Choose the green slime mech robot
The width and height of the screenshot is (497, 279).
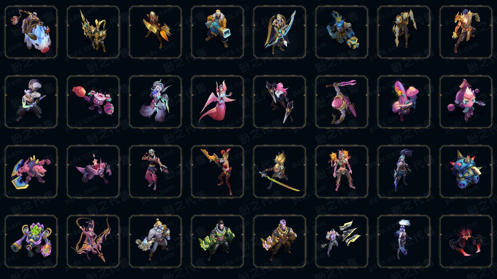tap(31, 241)
